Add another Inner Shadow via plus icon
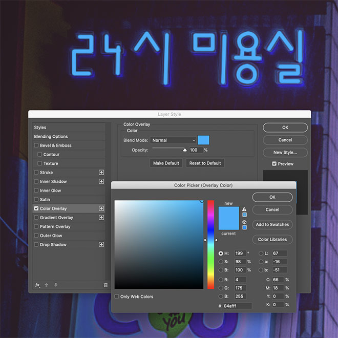 (101, 181)
